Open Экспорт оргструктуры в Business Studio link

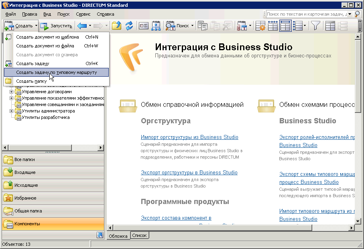pos(189,172)
